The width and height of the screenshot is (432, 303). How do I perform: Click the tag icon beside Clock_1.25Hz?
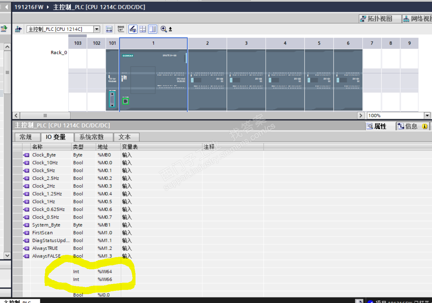[x=26, y=194]
